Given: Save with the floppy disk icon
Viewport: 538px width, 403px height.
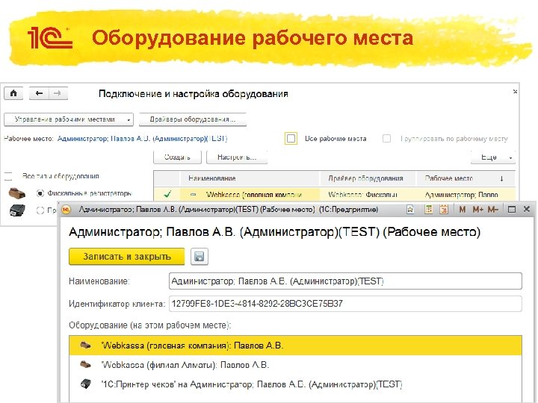Looking at the screenshot, I should click(x=200, y=257).
